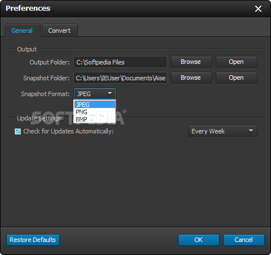Open the Convert tab
Viewport: 271px width, 255px height.
point(59,31)
